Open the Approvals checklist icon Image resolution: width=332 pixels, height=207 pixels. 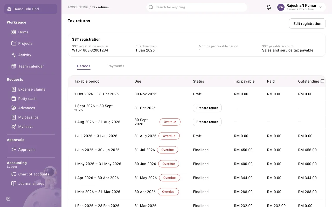14,150
